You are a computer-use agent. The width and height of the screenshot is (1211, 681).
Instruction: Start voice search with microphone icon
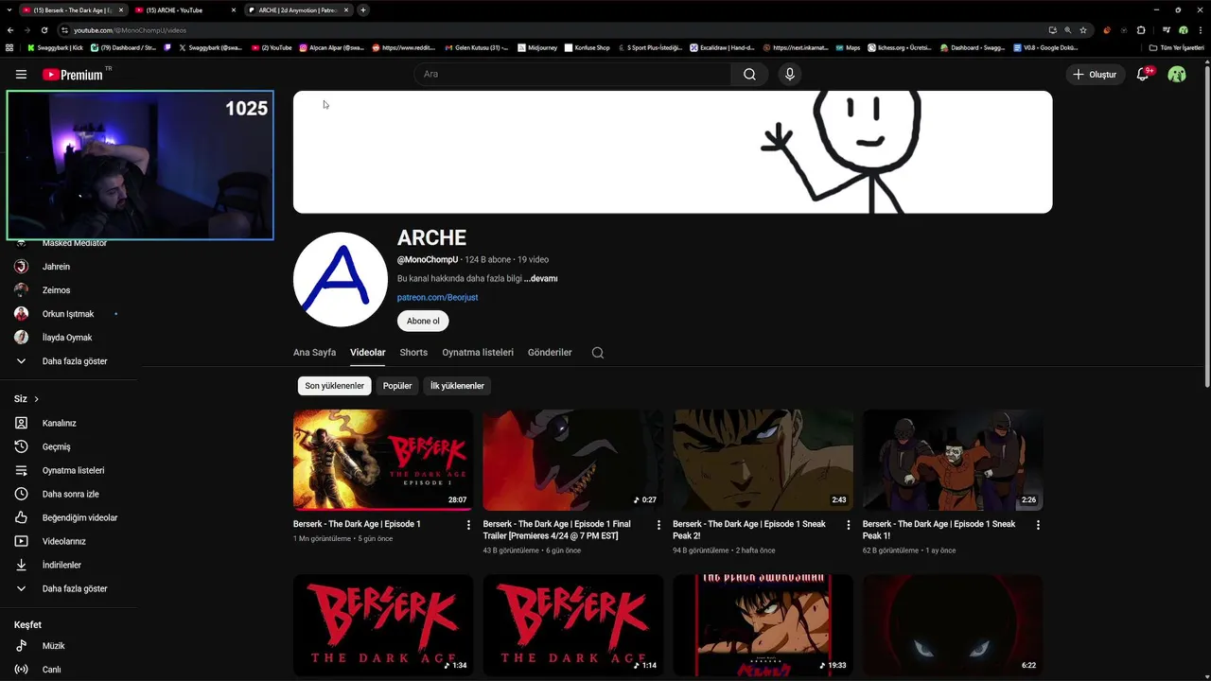point(790,74)
